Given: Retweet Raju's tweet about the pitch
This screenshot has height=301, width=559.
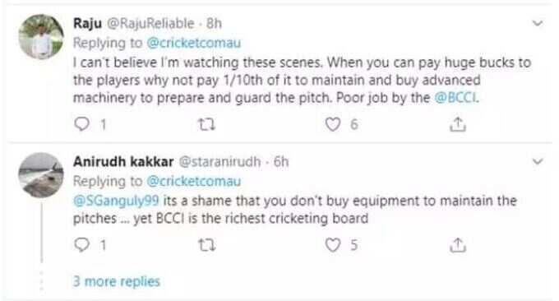Looking at the screenshot, I should point(207,124).
